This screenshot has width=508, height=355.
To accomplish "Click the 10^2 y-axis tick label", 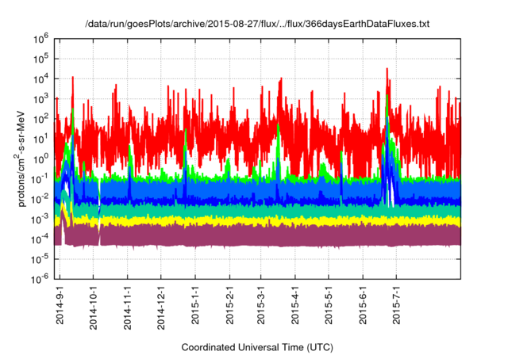I will 40,120.
